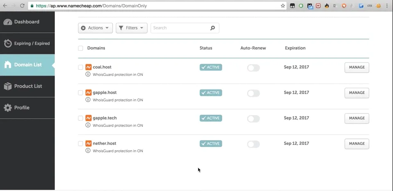Viewport: 393px width, 191px height.
Task: Click the Actions play-circle icon
Action: tap(83, 28)
